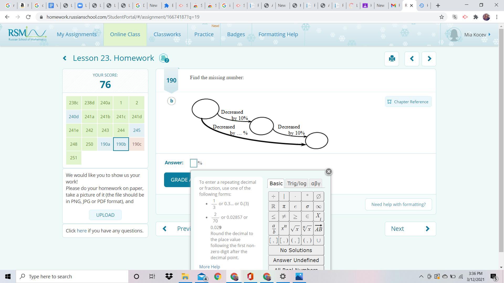Go back using Lesson 23 chevron
This screenshot has width=504, height=283.
(x=65, y=58)
